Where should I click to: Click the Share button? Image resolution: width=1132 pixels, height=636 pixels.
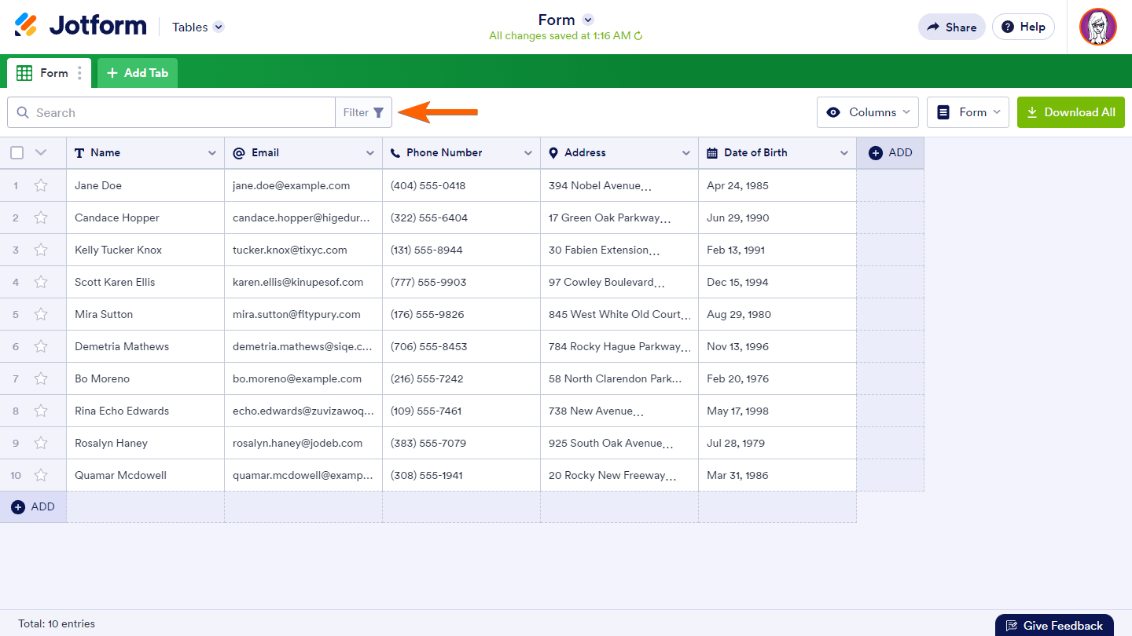951,27
